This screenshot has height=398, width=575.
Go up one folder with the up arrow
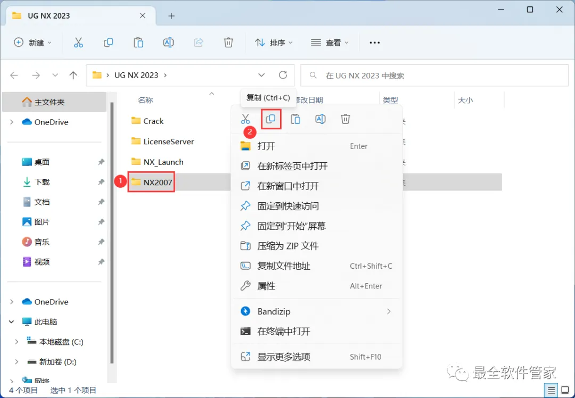(73, 75)
